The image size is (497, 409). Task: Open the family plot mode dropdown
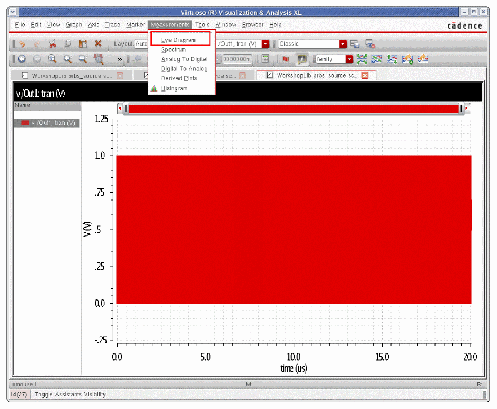[349, 59]
